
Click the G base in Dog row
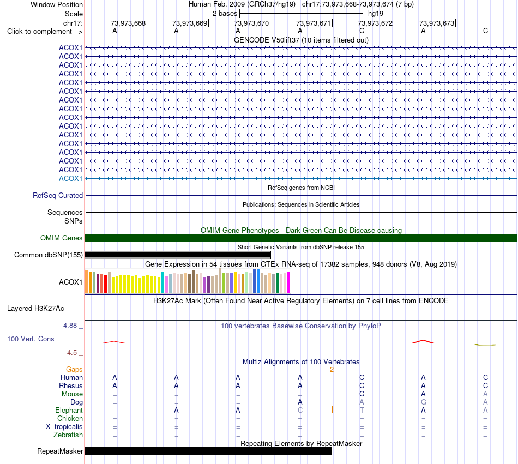tap(424, 402)
